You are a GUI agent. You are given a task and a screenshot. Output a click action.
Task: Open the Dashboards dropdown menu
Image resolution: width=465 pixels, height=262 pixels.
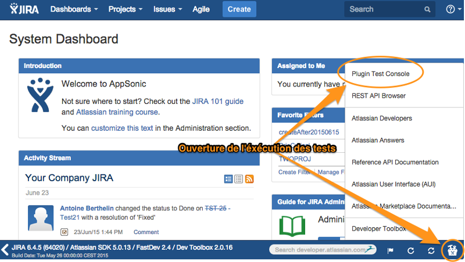[74, 9]
